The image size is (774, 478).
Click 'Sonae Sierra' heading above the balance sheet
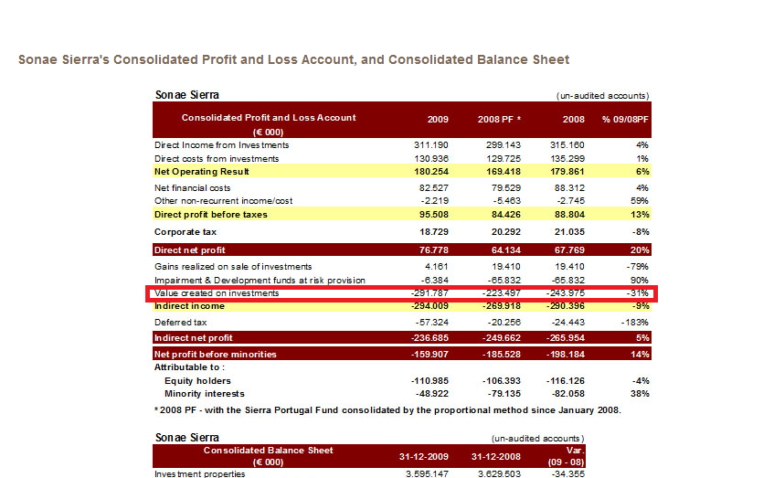[x=186, y=438]
